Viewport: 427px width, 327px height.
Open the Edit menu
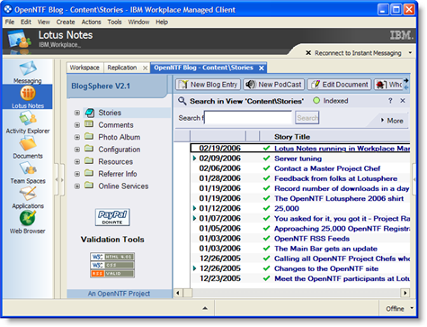tap(26, 22)
